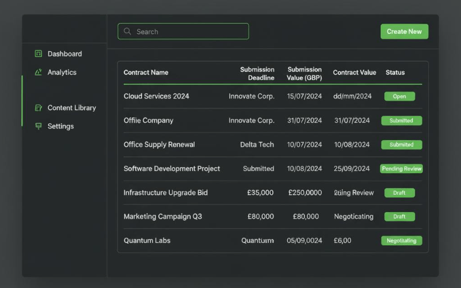Open the Marketing Campaign Q3 contract

coord(163,217)
